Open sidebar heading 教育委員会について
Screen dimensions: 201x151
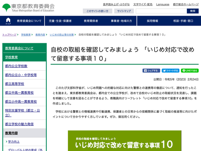click(19, 48)
